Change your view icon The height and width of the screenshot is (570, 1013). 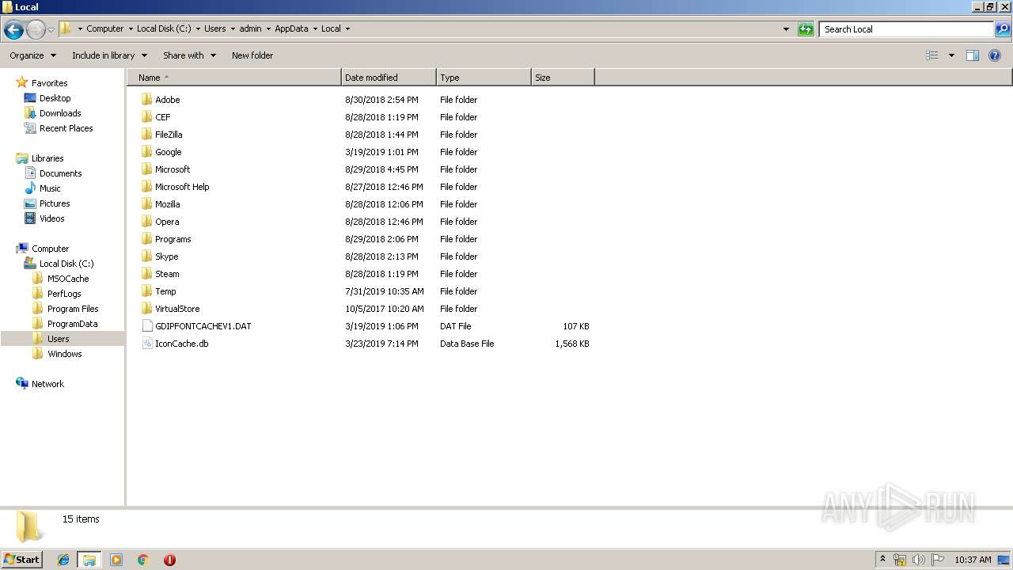click(932, 55)
